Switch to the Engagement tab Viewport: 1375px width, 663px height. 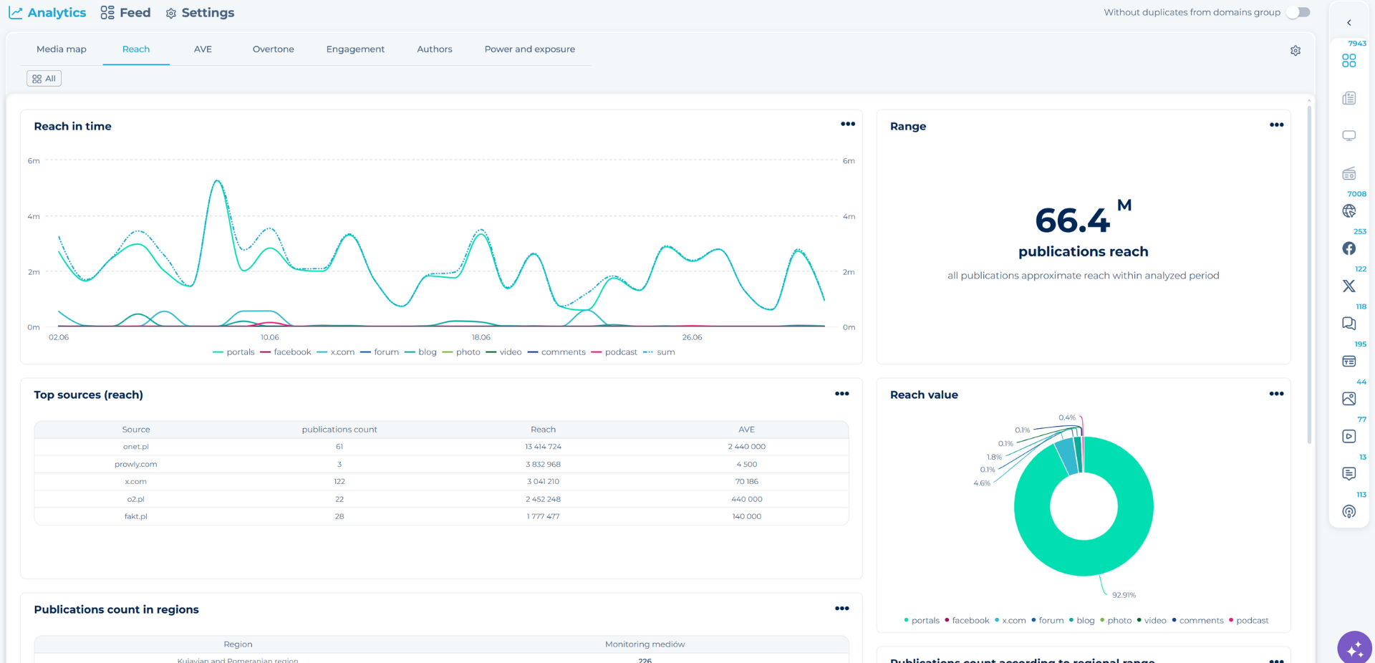(355, 49)
